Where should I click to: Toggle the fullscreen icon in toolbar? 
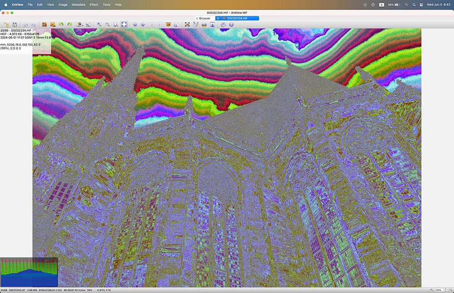(x=187, y=24)
